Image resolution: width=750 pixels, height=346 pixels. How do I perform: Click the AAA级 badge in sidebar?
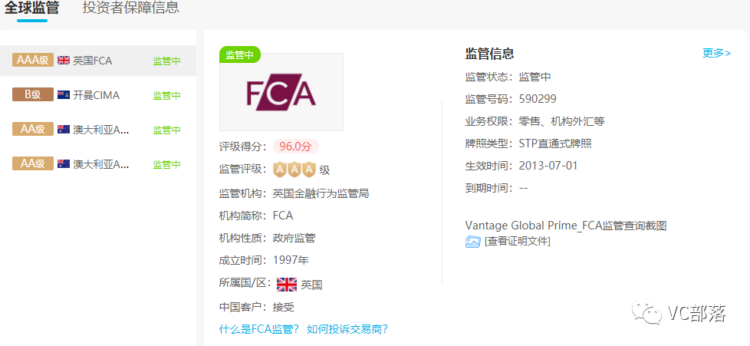point(32,60)
